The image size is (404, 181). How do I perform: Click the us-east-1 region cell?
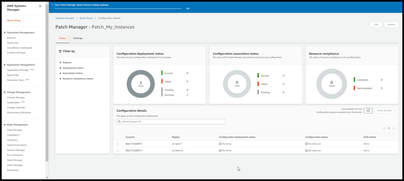pos(177,144)
